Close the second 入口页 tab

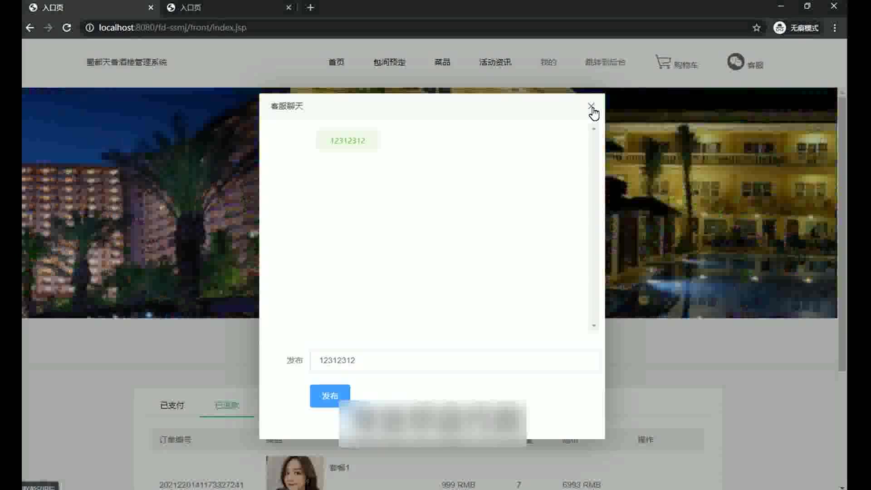[x=289, y=7]
